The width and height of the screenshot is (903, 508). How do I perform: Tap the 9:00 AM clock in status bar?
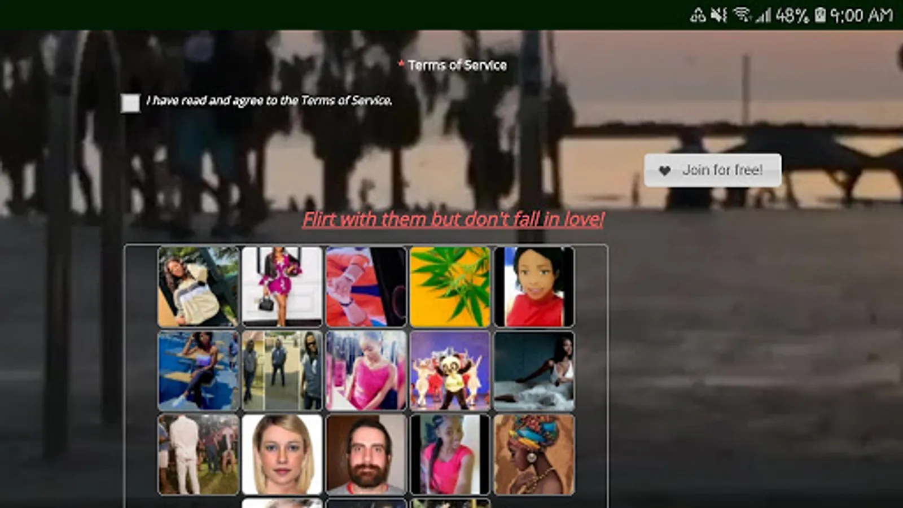click(x=862, y=15)
